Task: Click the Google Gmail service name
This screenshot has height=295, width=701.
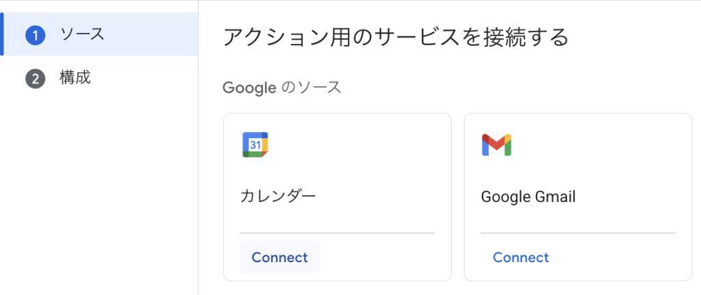Action: [x=528, y=197]
